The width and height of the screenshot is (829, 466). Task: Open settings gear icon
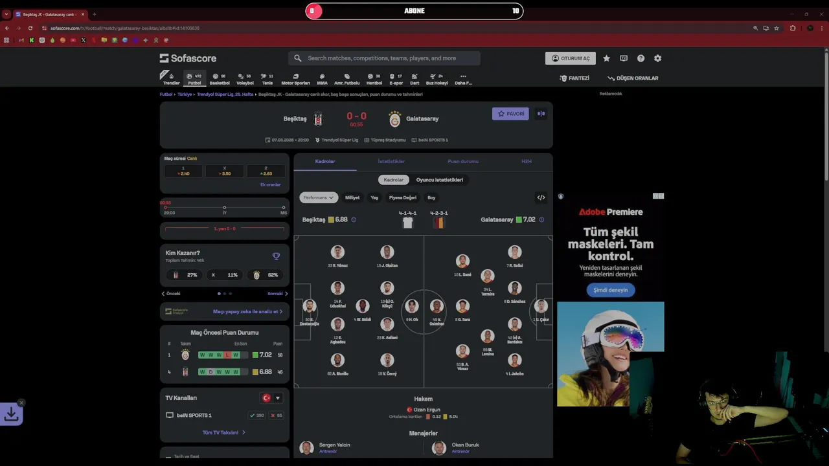tap(657, 58)
